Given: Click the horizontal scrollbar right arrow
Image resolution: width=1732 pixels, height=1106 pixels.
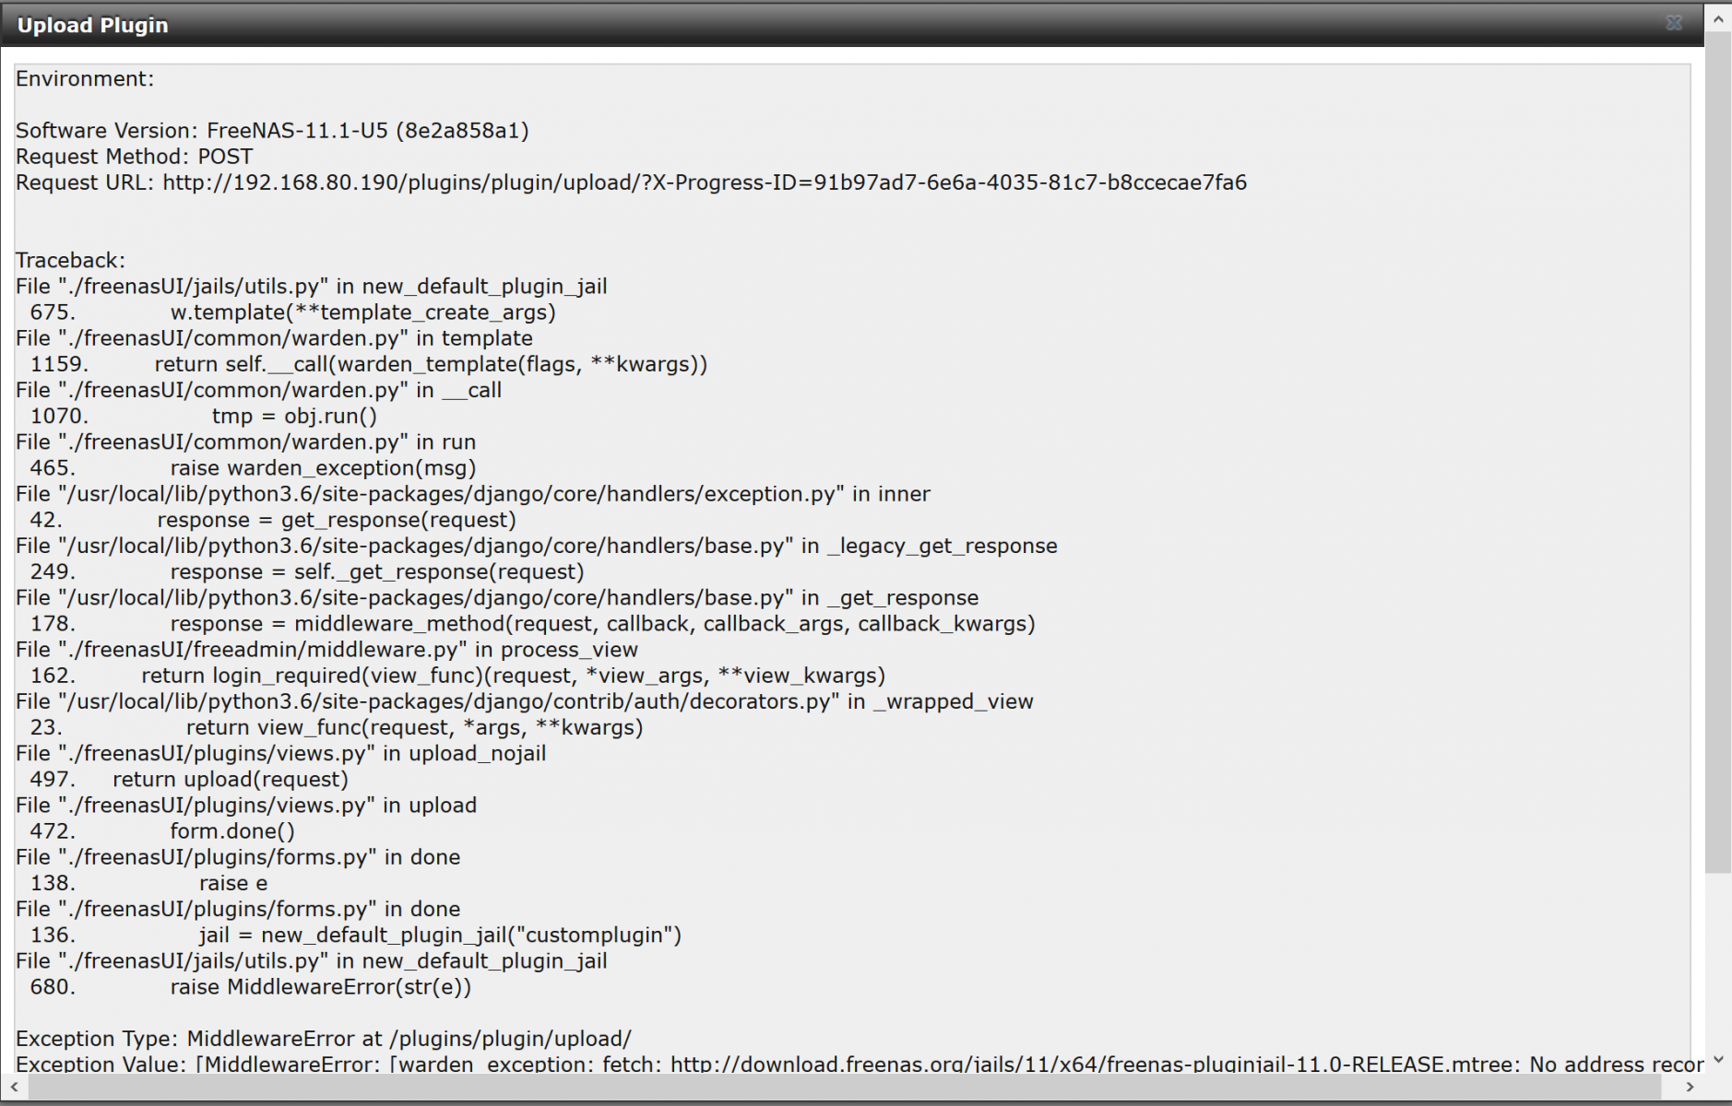Looking at the screenshot, I should 1690,1087.
